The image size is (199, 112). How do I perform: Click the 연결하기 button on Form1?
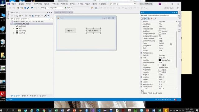pos(71,30)
